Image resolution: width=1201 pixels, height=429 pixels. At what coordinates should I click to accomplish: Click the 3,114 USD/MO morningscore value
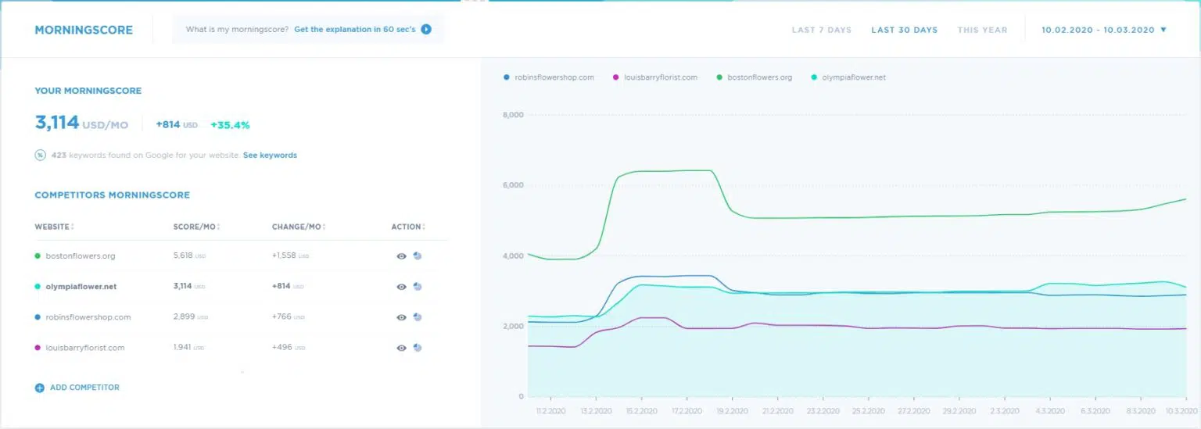81,123
